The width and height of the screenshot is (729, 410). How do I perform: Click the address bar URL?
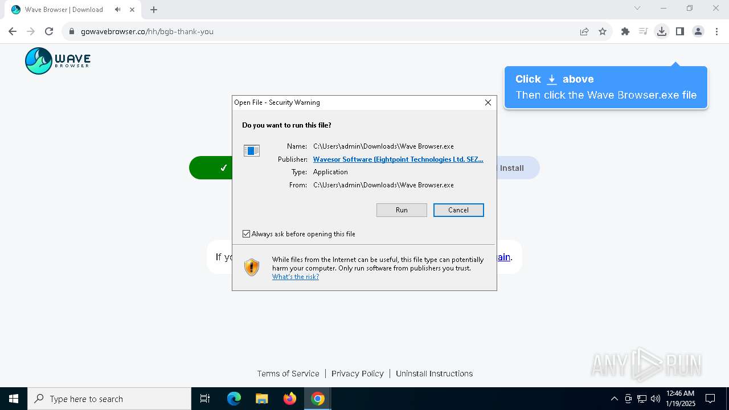click(147, 31)
